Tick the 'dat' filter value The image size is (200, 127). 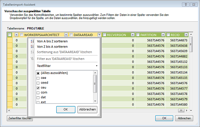coord(38,97)
